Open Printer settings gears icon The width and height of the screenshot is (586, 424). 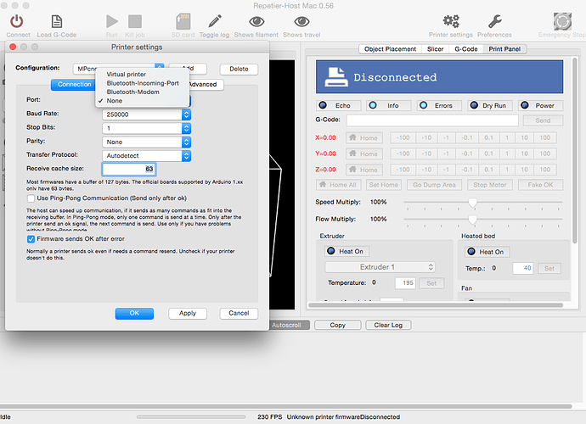(x=451, y=22)
